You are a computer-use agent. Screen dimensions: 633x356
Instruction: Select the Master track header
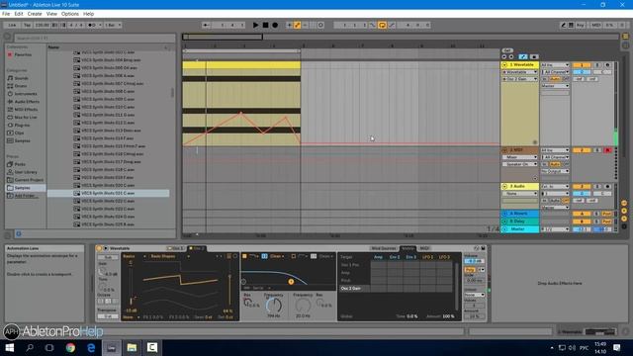point(519,228)
